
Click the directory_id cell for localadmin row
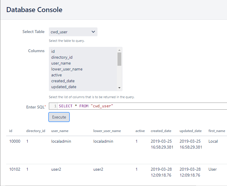(x=27, y=141)
